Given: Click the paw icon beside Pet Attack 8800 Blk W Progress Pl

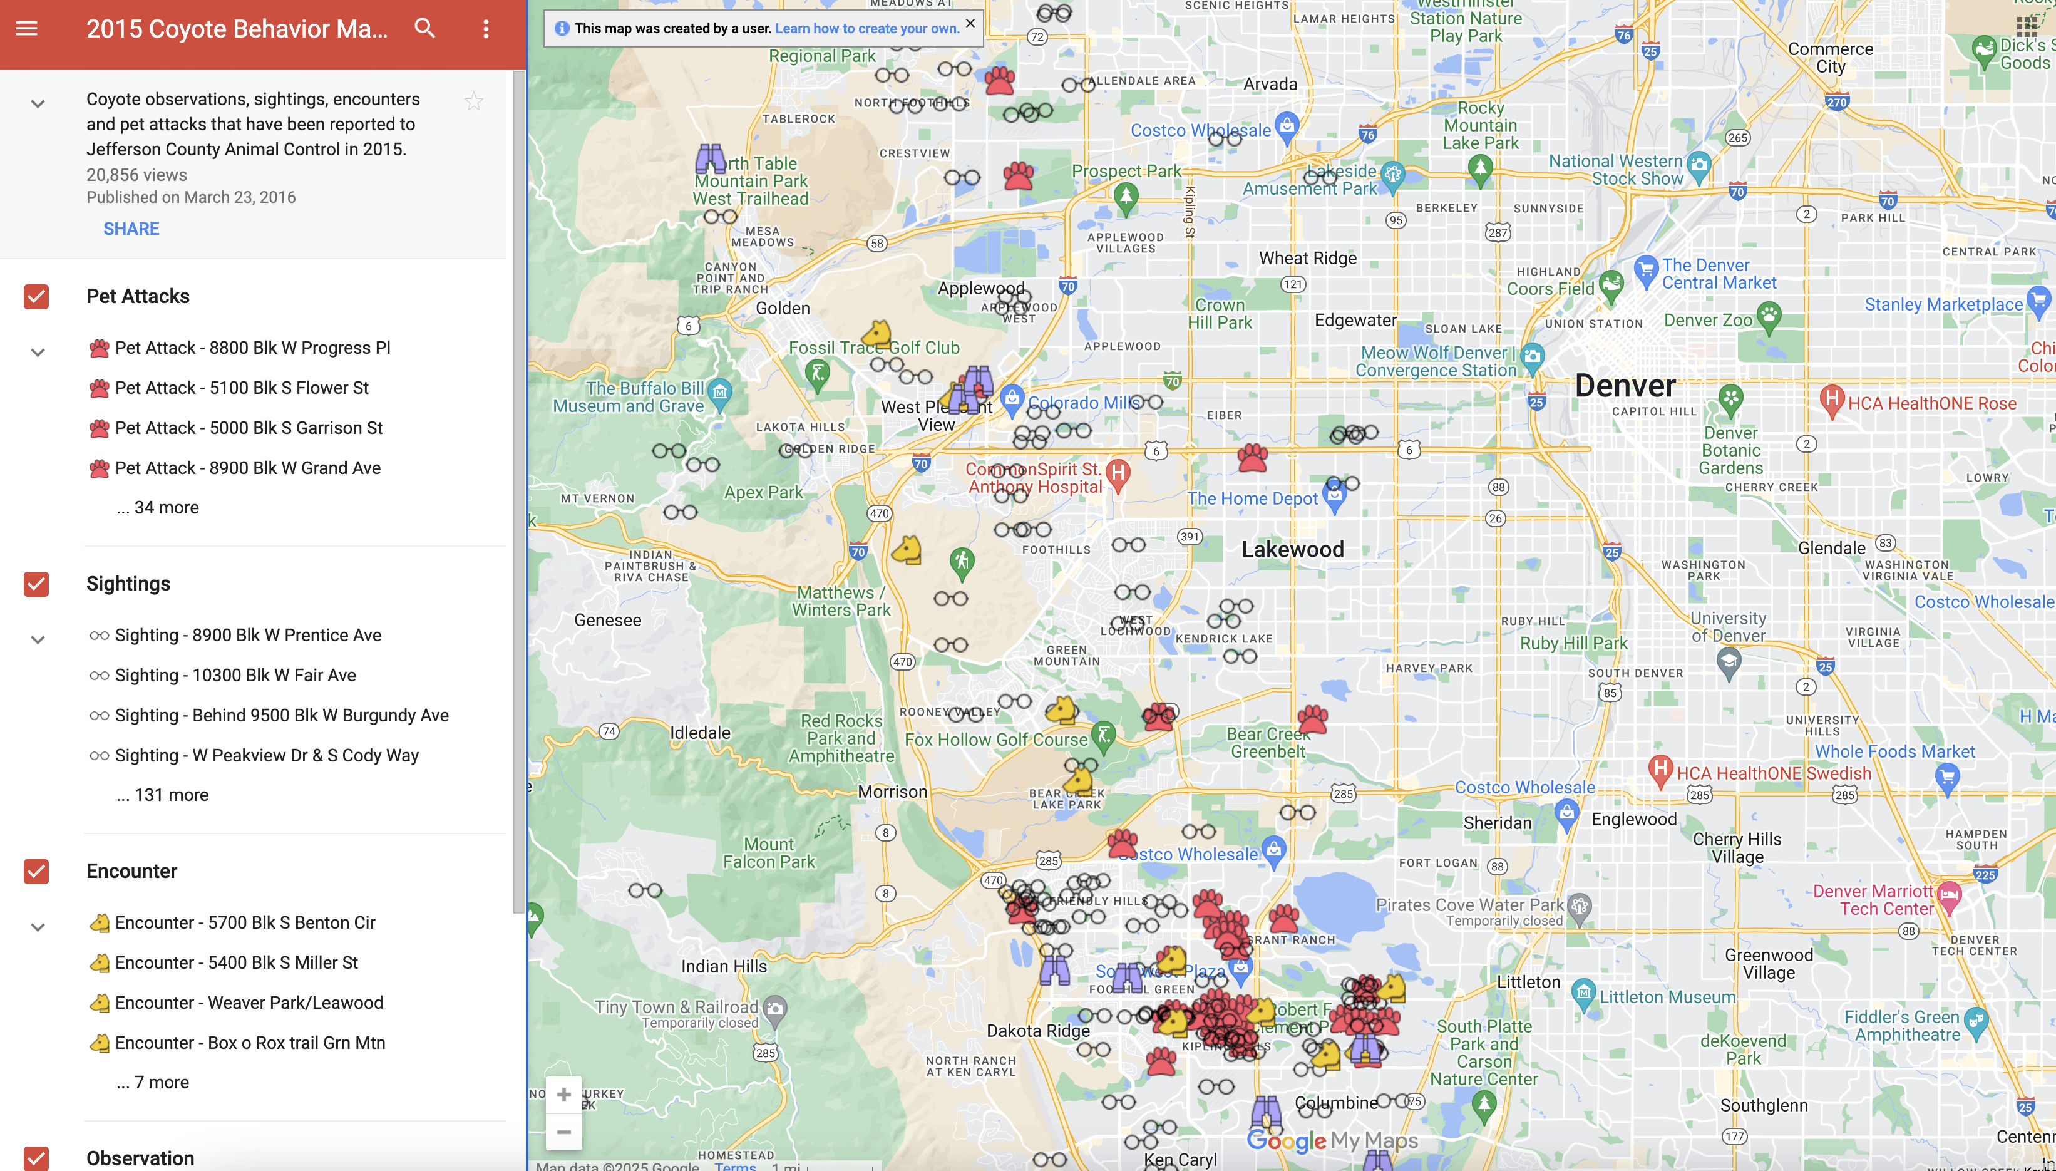Looking at the screenshot, I should pyautogui.click(x=99, y=347).
